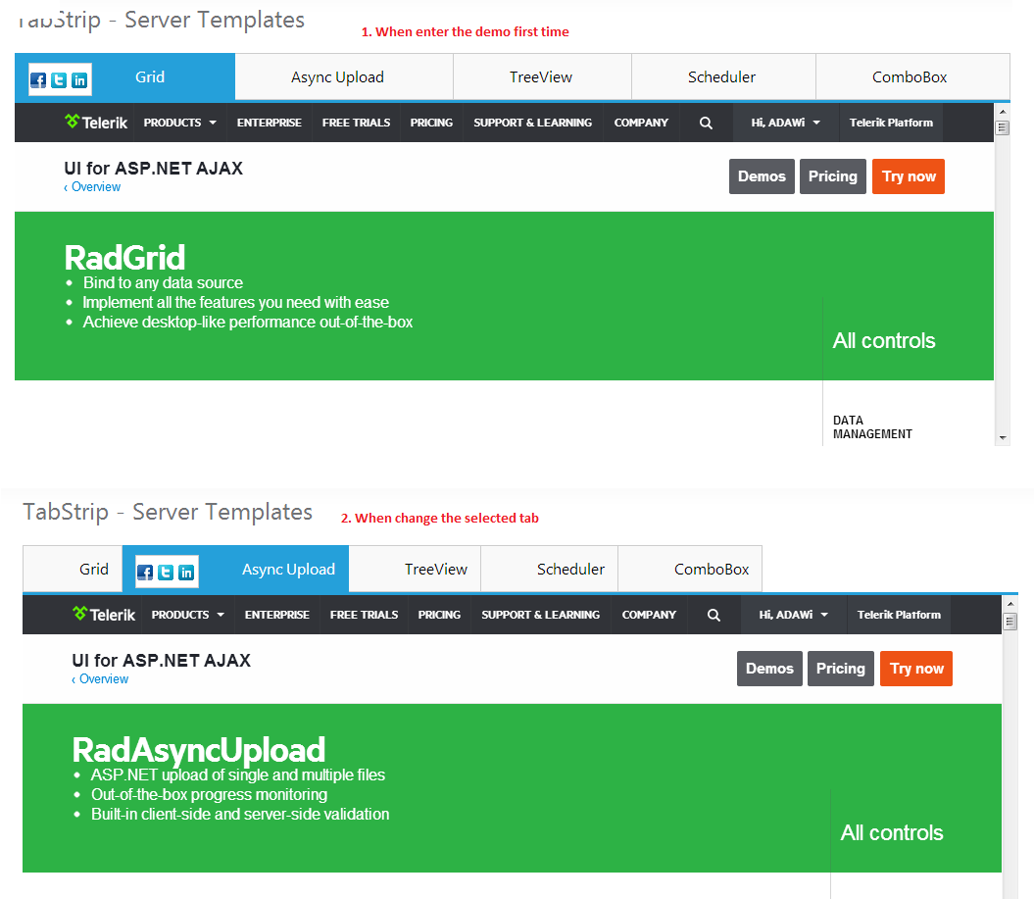
Task: Click the LinkedIn icon in the upper Grid tab
Action: (x=79, y=80)
